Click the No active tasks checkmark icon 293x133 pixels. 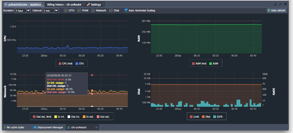click(x=4, y=127)
